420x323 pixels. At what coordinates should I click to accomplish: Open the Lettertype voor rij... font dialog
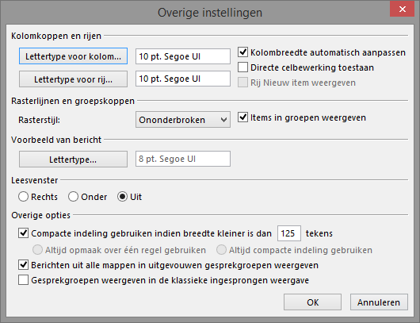point(73,79)
